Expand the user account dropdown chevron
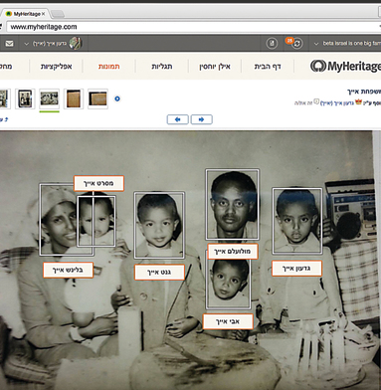 point(27,44)
